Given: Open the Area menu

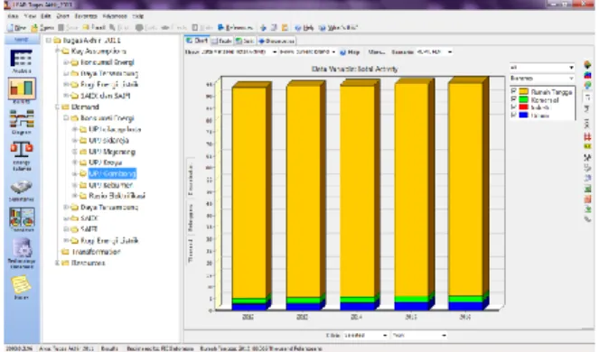Looking at the screenshot, I should coord(13,16).
